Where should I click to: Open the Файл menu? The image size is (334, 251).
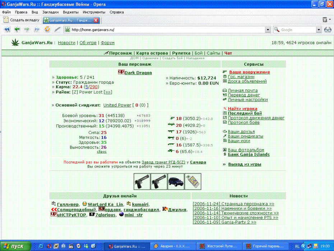[x=6, y=12]
